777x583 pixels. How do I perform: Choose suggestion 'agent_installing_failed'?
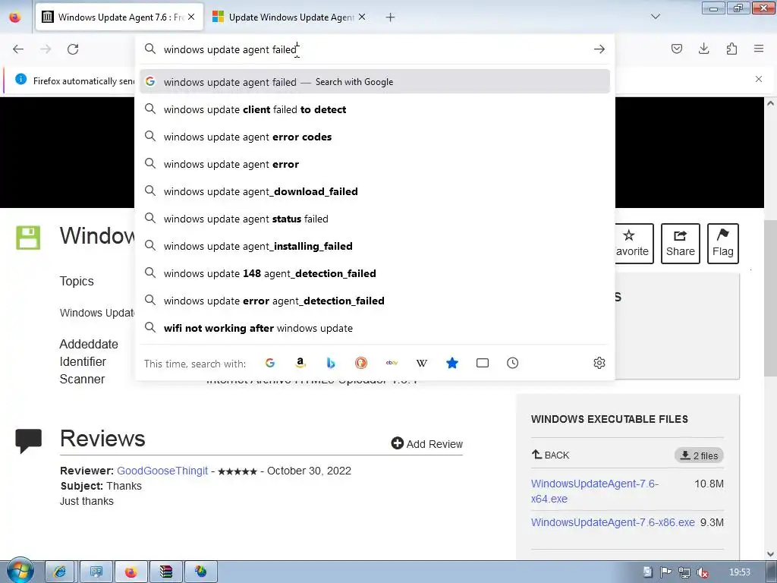click(x=375, y=245)
